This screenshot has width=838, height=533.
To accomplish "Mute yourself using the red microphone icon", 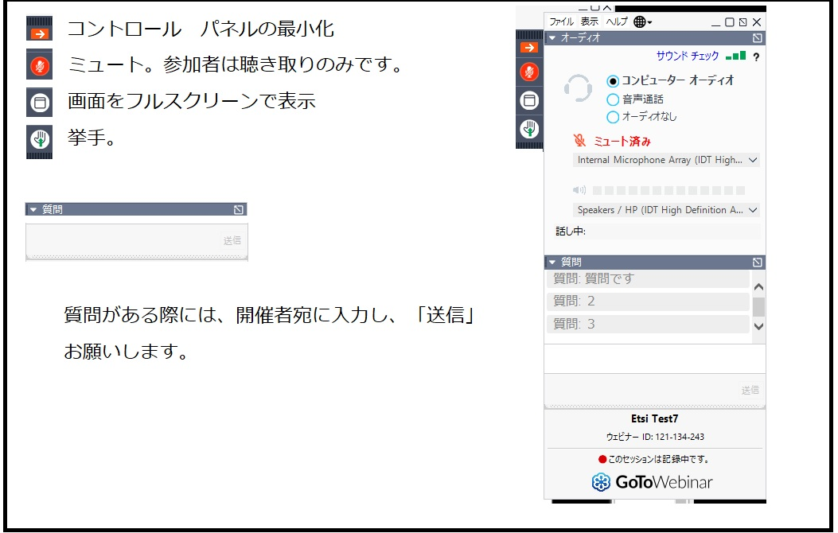I will pyautogui.click(x=529, y=73).
